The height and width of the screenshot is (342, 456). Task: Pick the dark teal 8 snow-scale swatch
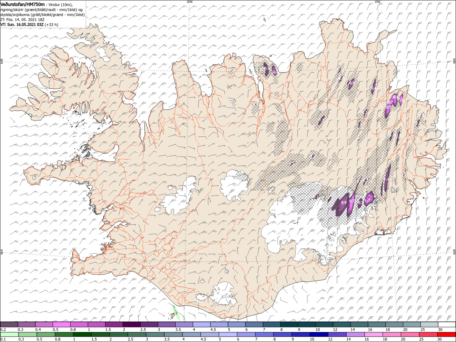point(289,325)
